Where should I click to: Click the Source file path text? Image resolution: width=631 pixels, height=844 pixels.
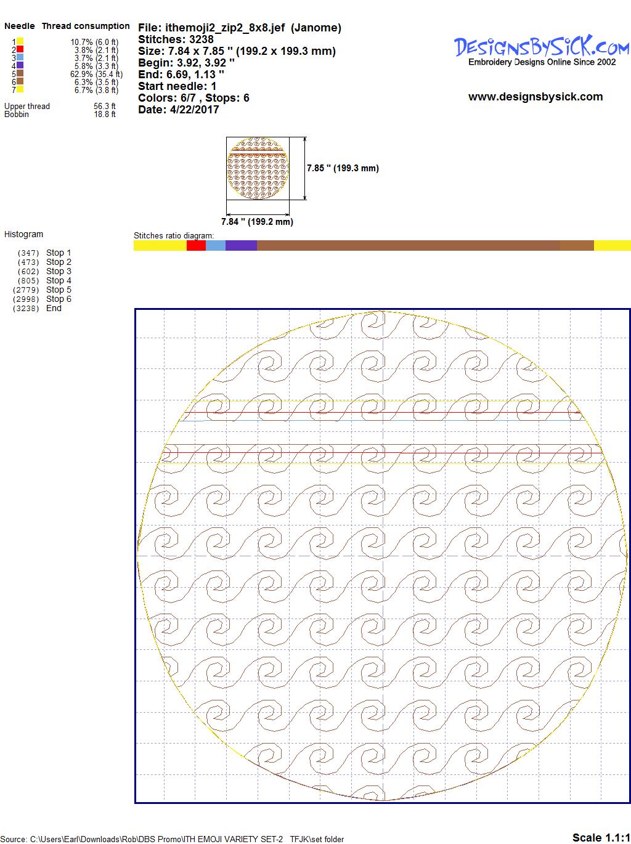(x=174, y=839)
